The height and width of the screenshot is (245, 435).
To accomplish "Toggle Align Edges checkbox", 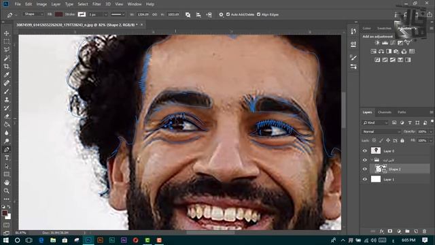I will point(258,14).
